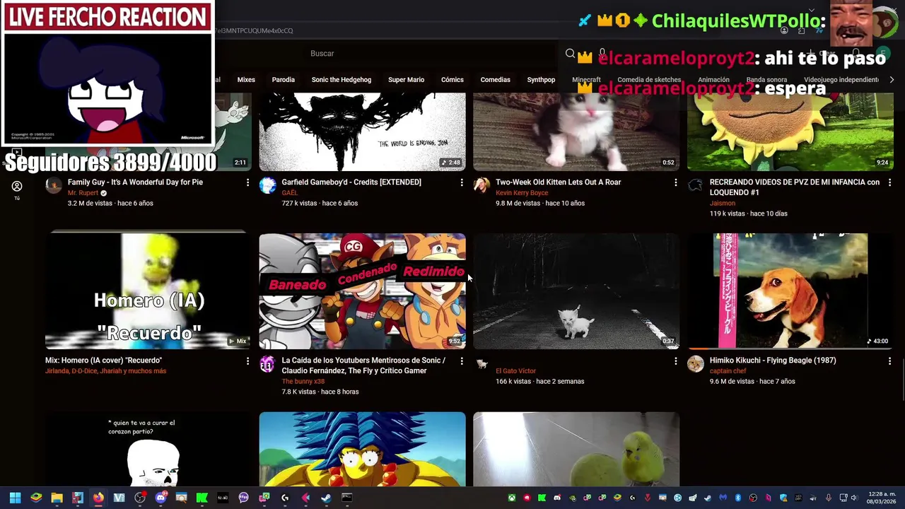The image size is (905, 509).
Task: Open BlueStacks from the taskbar
Action: 36,498
